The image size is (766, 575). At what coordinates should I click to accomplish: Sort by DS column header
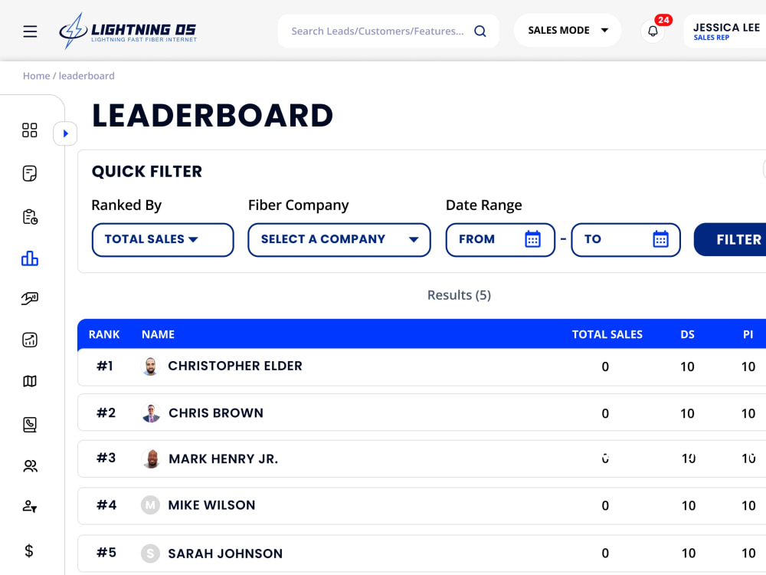pos(687,334)
